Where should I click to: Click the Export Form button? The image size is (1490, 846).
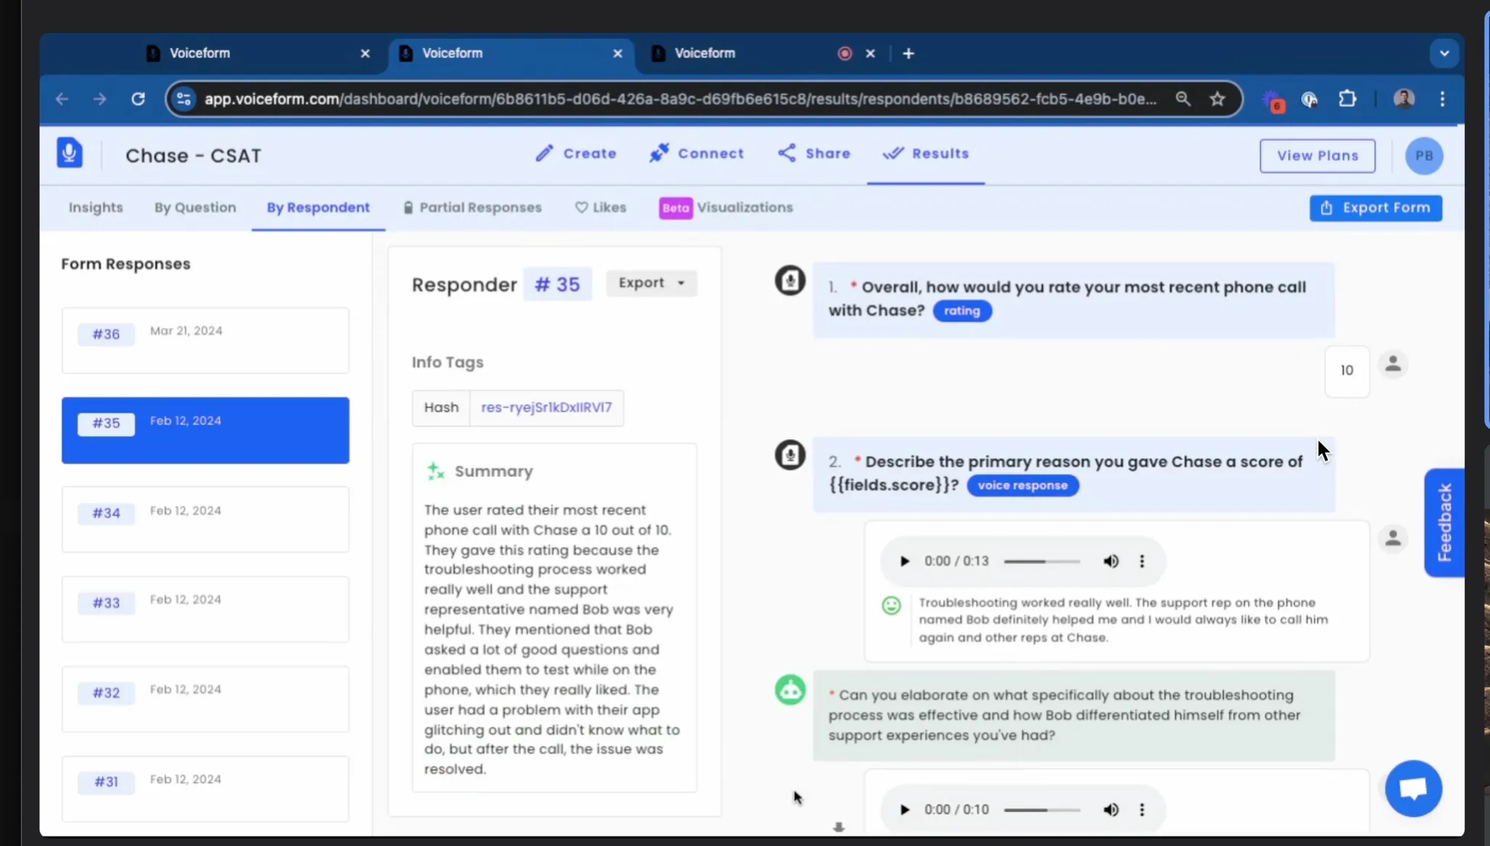[x=1375, y=208]
